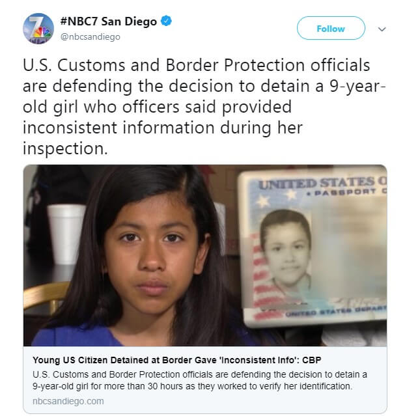The height and width of the screenshot is (416, 405).
Task: Open the nbcsandiego.com domain link
Action: pos(68,401)
